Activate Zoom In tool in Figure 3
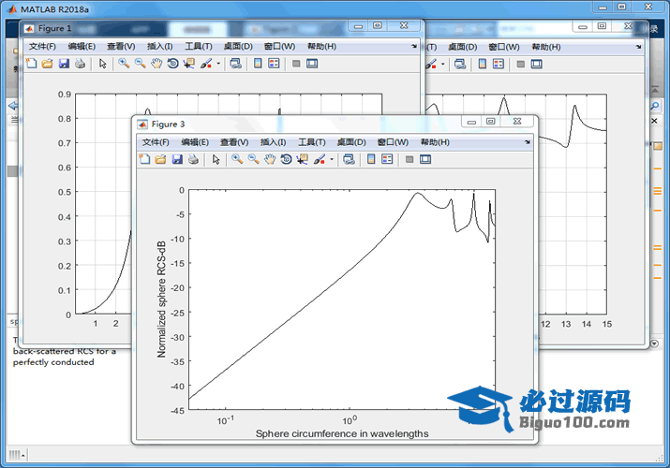670x468 pixels. point(237,159)
